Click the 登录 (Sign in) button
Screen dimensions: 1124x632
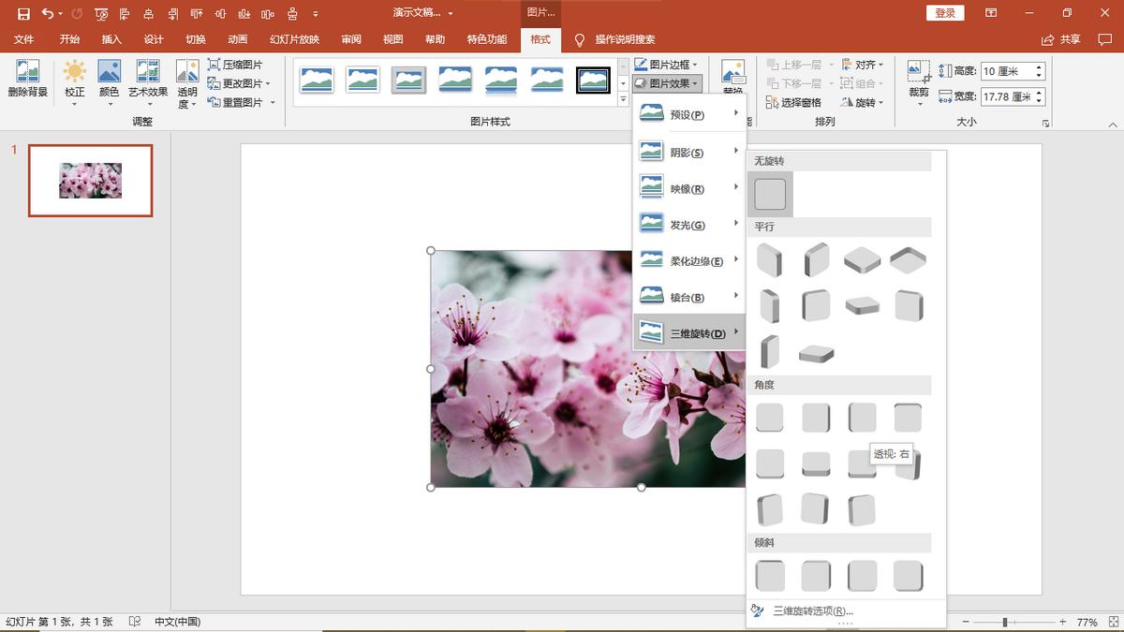tap(945, 13)
